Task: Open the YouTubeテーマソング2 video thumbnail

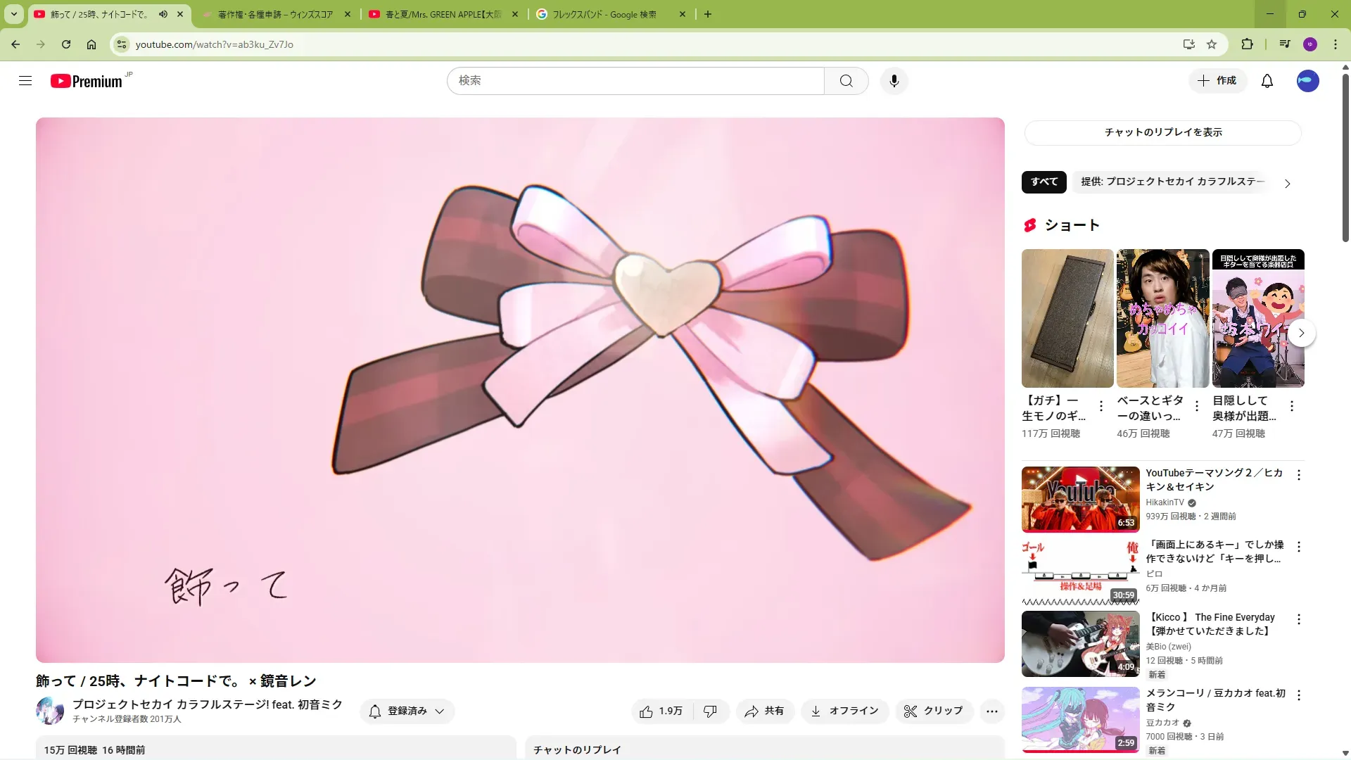Action: pos(1080,499)
